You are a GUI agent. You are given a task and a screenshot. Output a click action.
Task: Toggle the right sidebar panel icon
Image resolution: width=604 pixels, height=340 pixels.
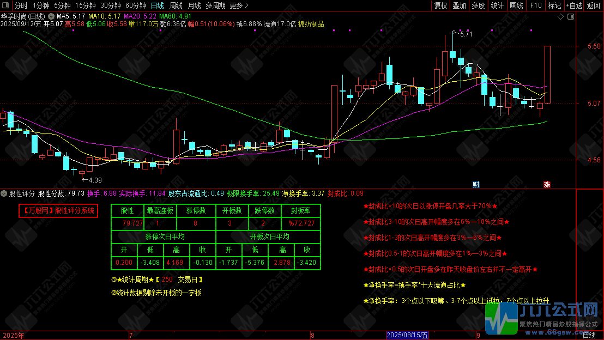pyautogui.click(x=571, y=16)
